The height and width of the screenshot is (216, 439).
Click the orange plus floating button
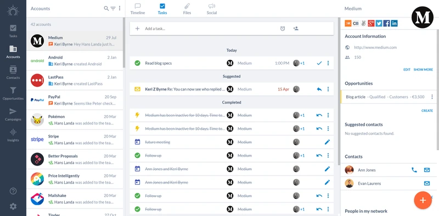point(423,200)
